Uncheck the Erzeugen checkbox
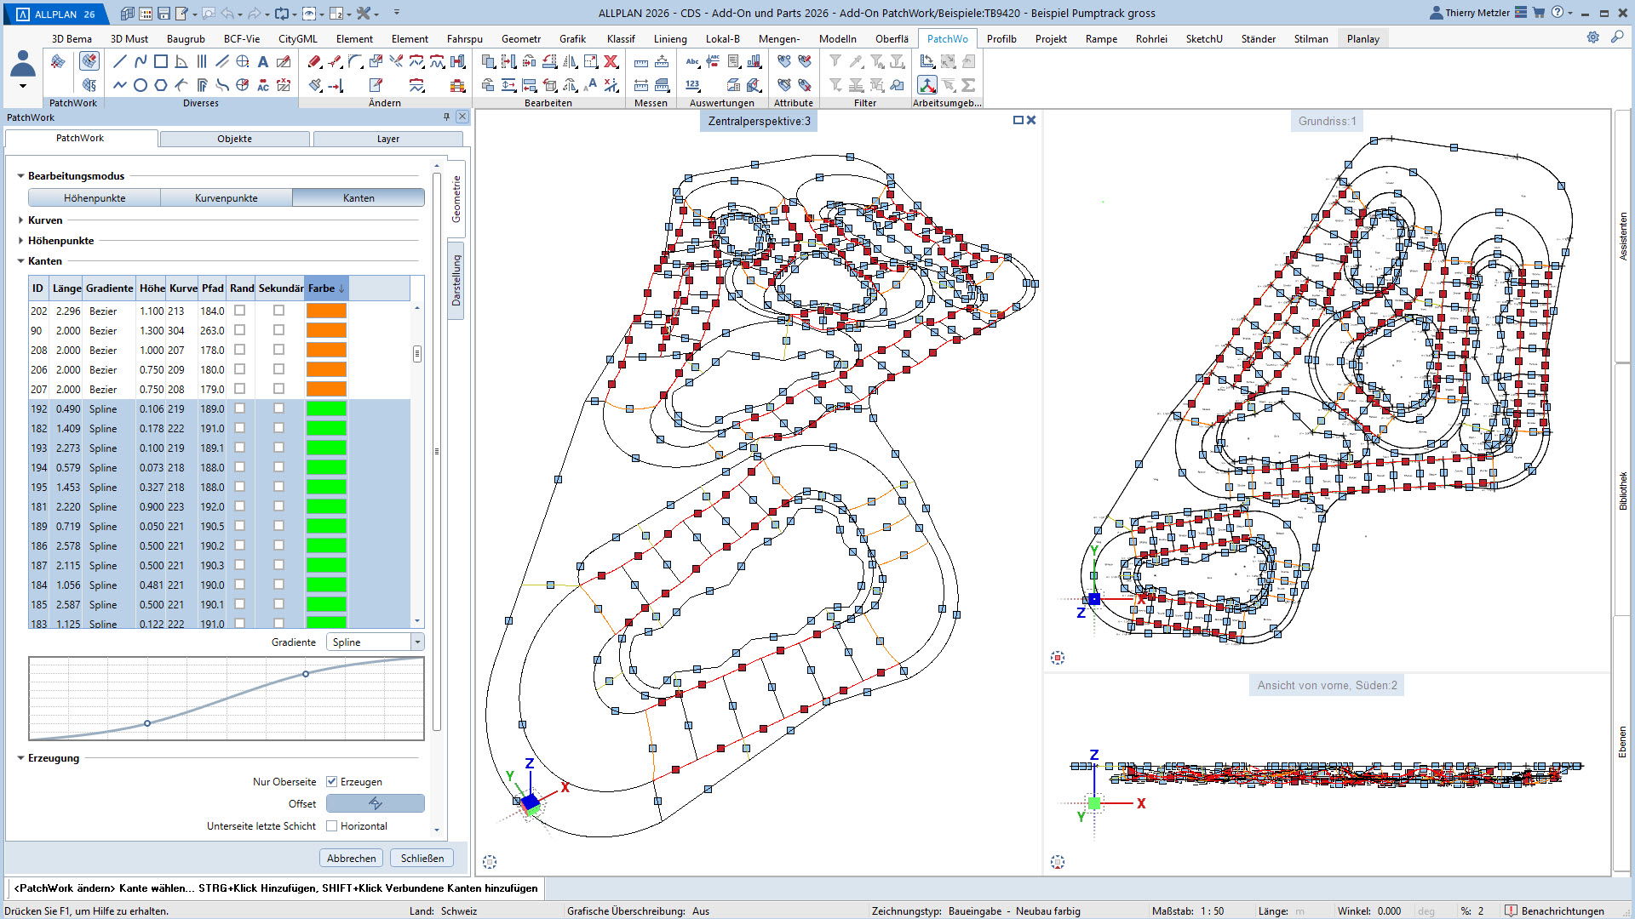1635x919 pixels. (x=332, y=781)
